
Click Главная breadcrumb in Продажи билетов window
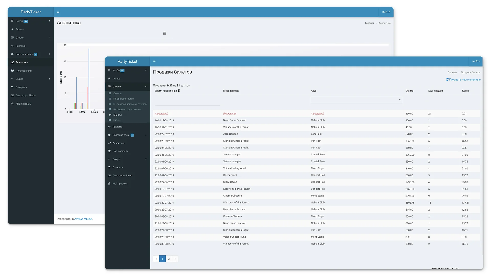click(x=452, y=73)
